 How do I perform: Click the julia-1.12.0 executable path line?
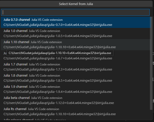pyautogui.click(x=59, y=103)
